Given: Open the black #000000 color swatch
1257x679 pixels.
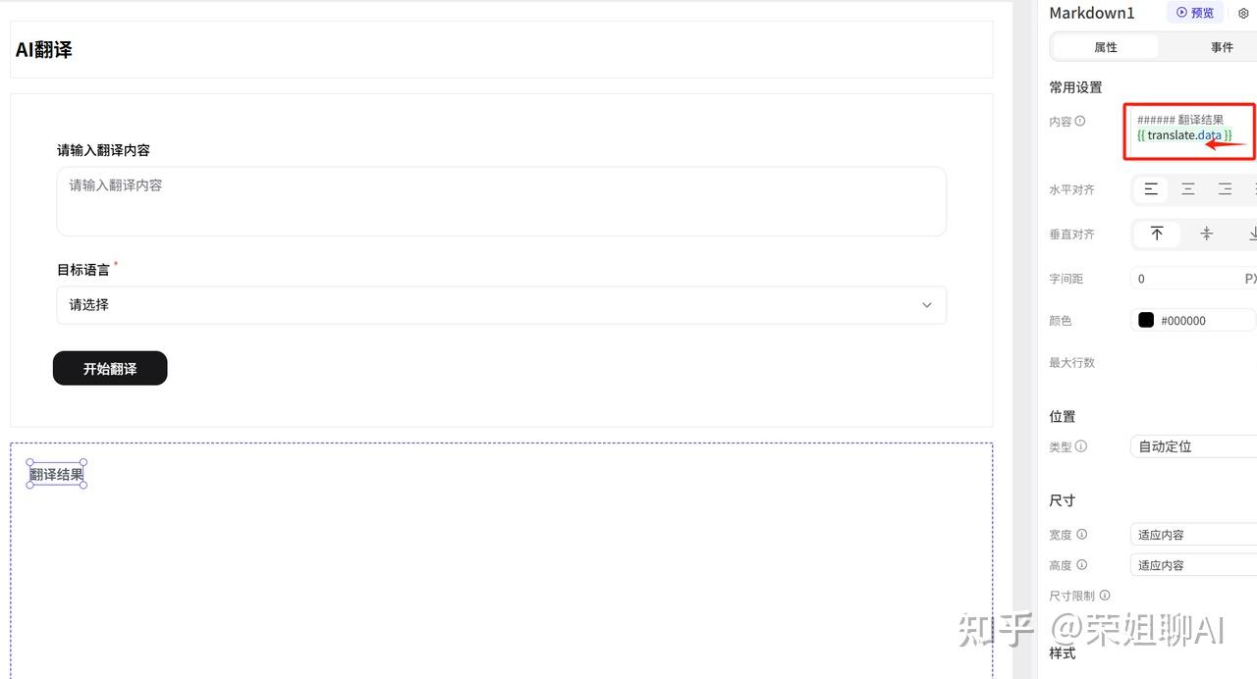Looking at the screenshot, I should pyautogui.click(x=1146, y=320).
